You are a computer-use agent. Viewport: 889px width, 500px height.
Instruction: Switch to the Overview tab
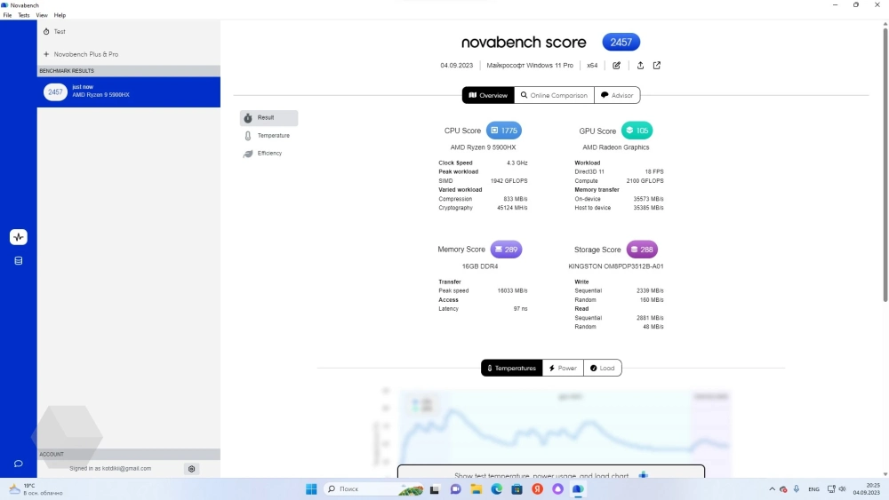pos(488,95)
